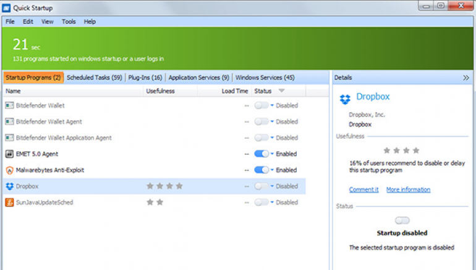Enable the Dropbox toggle in the list
476x270 pixels.
(261, 186)
